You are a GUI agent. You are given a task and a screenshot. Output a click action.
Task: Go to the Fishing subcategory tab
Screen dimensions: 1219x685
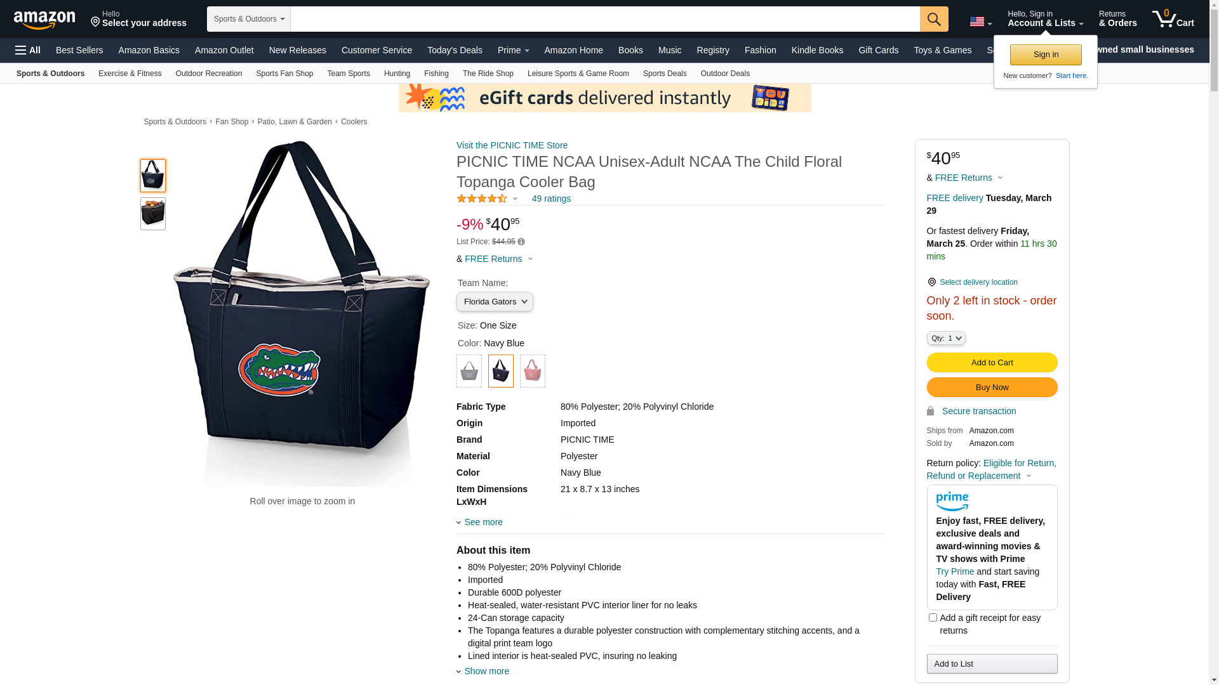point(436,74)
